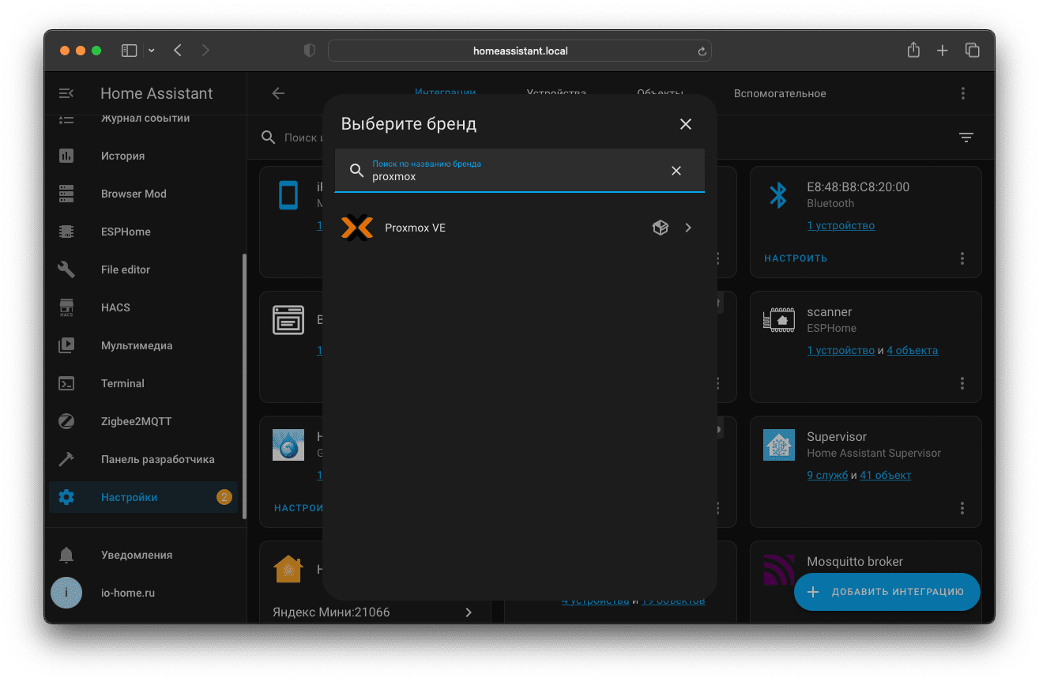Expand Proxmox VE entry chevron
Screen dimensions: 1039x682
pyautogui.click(x=687, y=228)
